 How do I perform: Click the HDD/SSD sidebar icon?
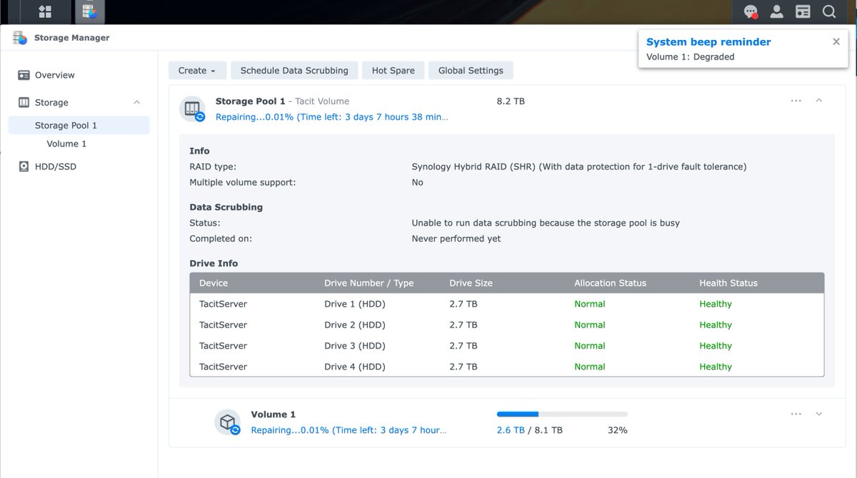coord(24,167)
